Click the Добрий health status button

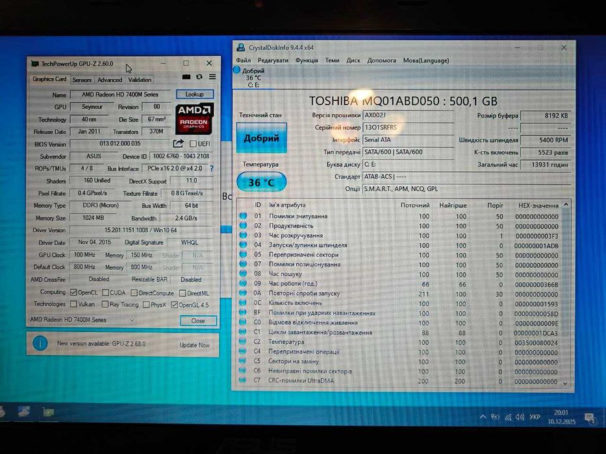click(x=261, y=137)
